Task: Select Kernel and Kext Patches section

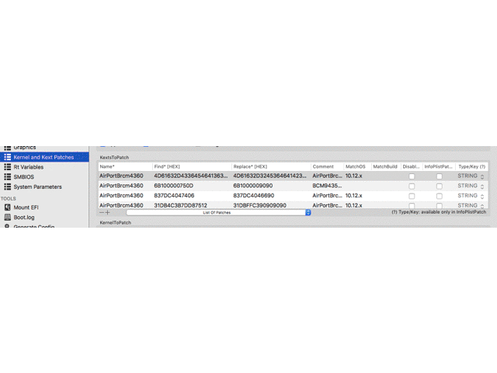Action: click(44, 157)
